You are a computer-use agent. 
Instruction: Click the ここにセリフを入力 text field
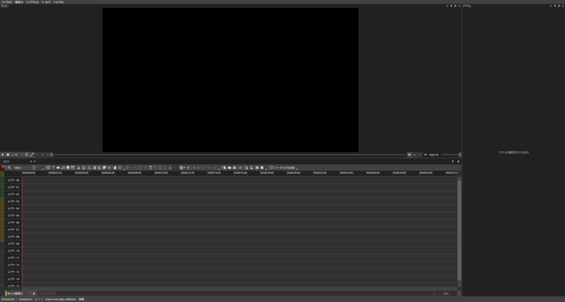click(x=235, y=294)
